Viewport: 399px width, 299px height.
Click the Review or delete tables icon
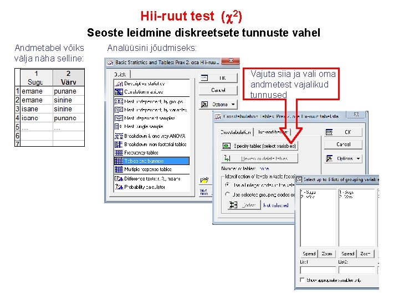227,158
